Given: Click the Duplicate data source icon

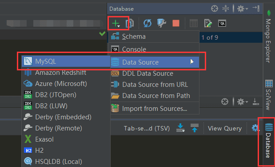Looking at the screenshot, I should coord(130,23).
